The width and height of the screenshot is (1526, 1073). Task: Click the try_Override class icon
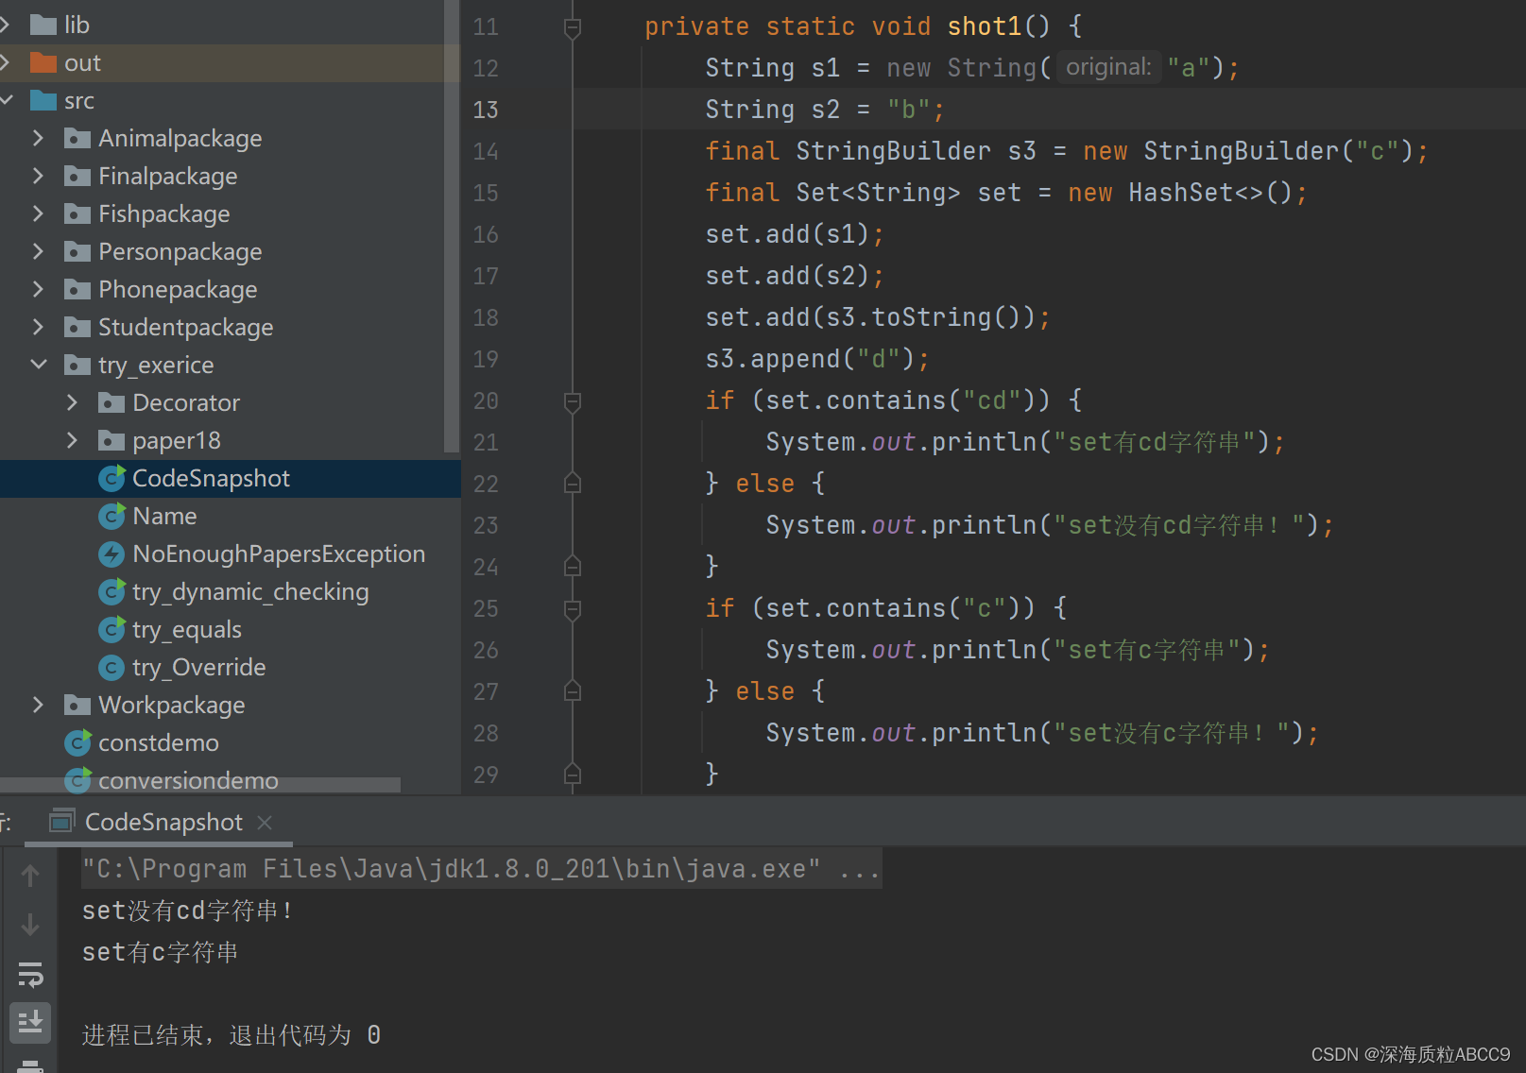click(111, 667)
